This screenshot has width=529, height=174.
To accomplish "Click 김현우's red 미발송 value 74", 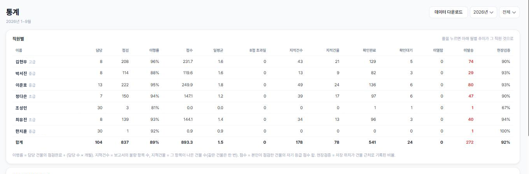I will [471, 62].
